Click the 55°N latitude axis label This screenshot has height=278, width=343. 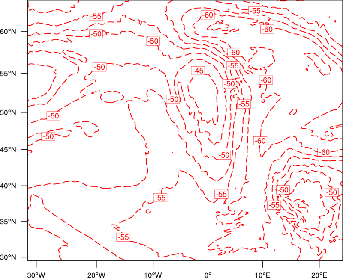coord(8,74)
